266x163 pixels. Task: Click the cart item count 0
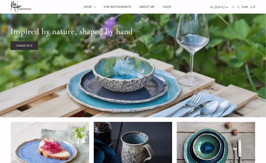(254, 7)
